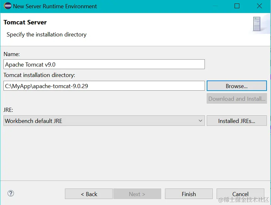Image resolution: width=271 pixels, height=205 pixels.
Task: Click the Cancel button
Action: [x=240, y=194]
